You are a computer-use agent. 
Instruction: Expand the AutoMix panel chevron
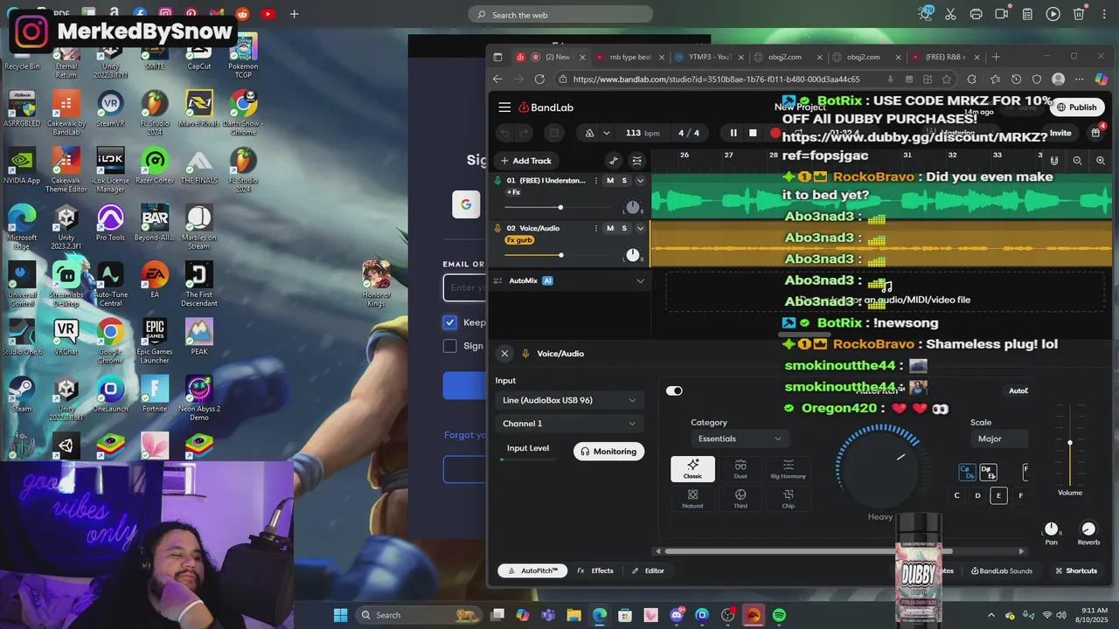(x=640, y=280)
